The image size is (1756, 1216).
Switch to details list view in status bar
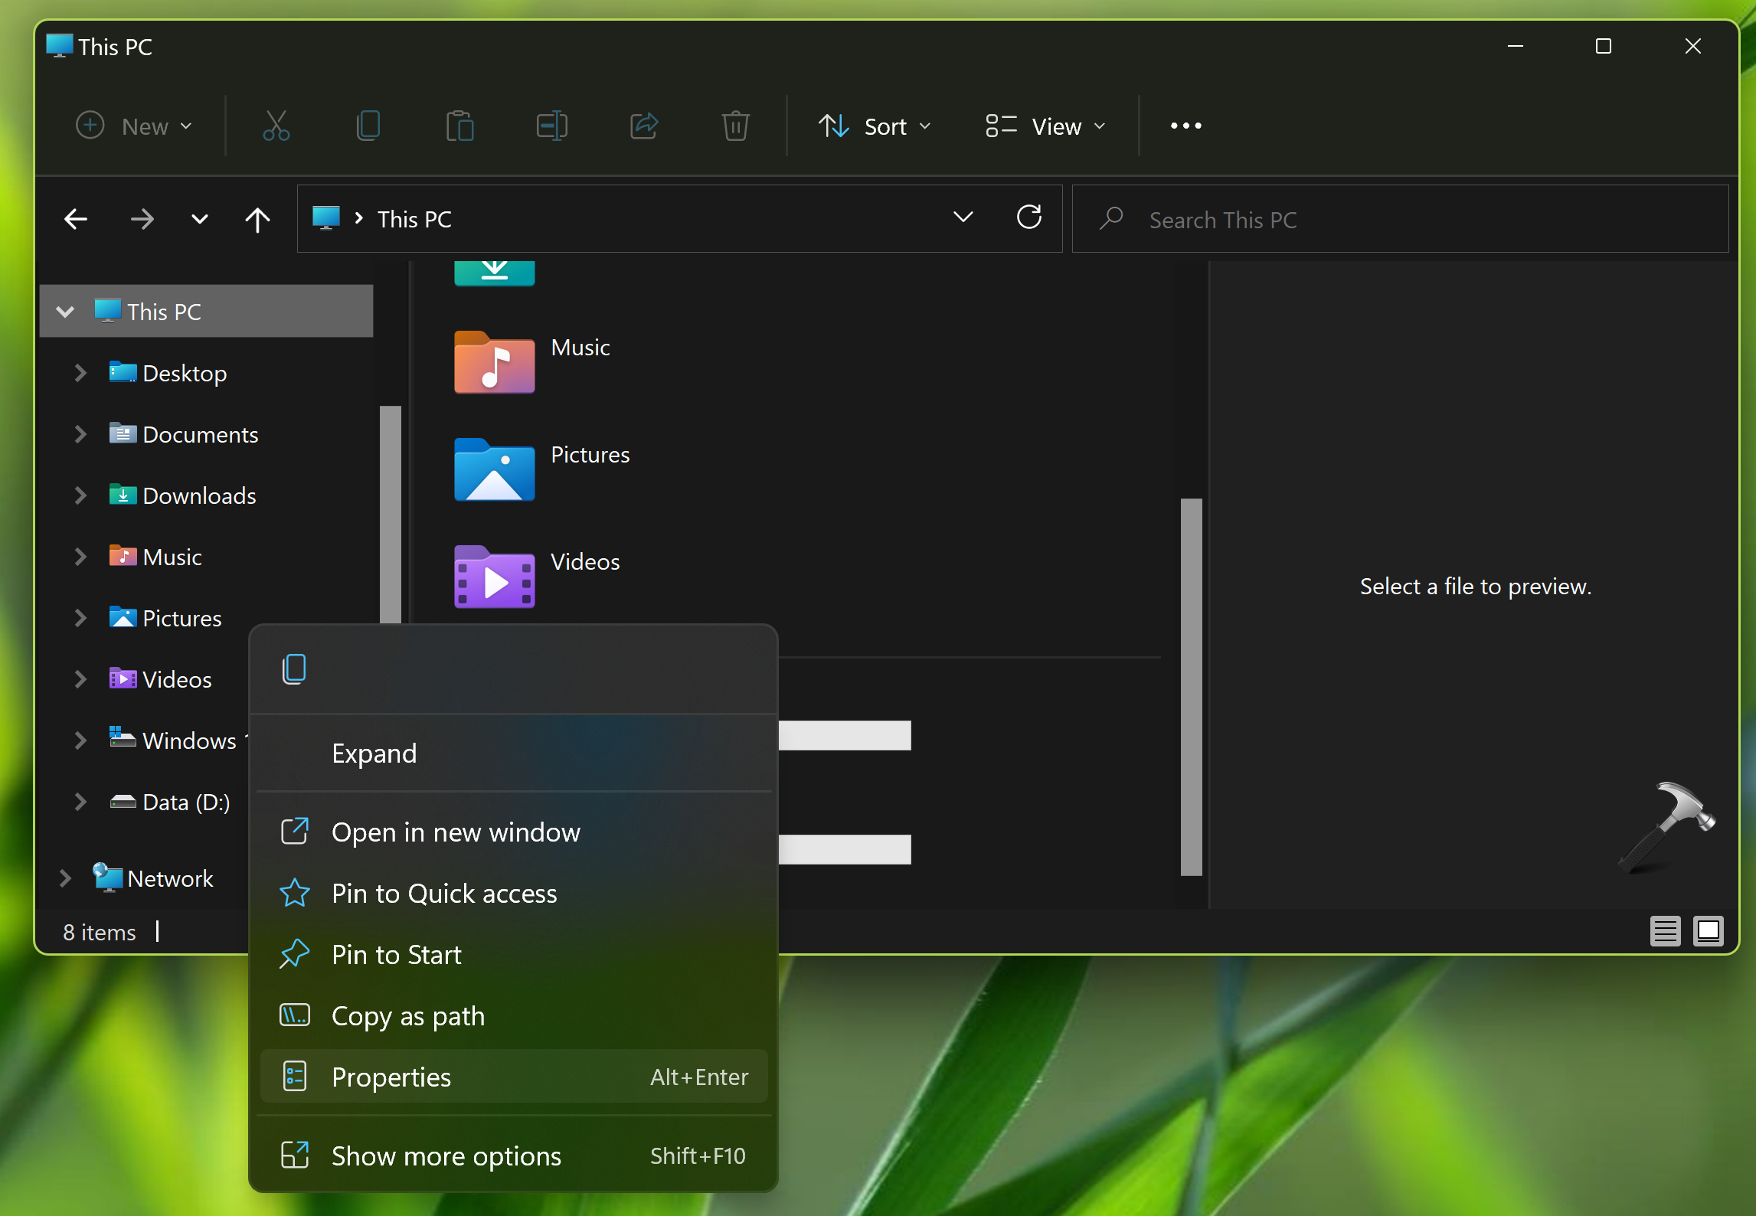pyautogui.click(x=1664, y=931)
